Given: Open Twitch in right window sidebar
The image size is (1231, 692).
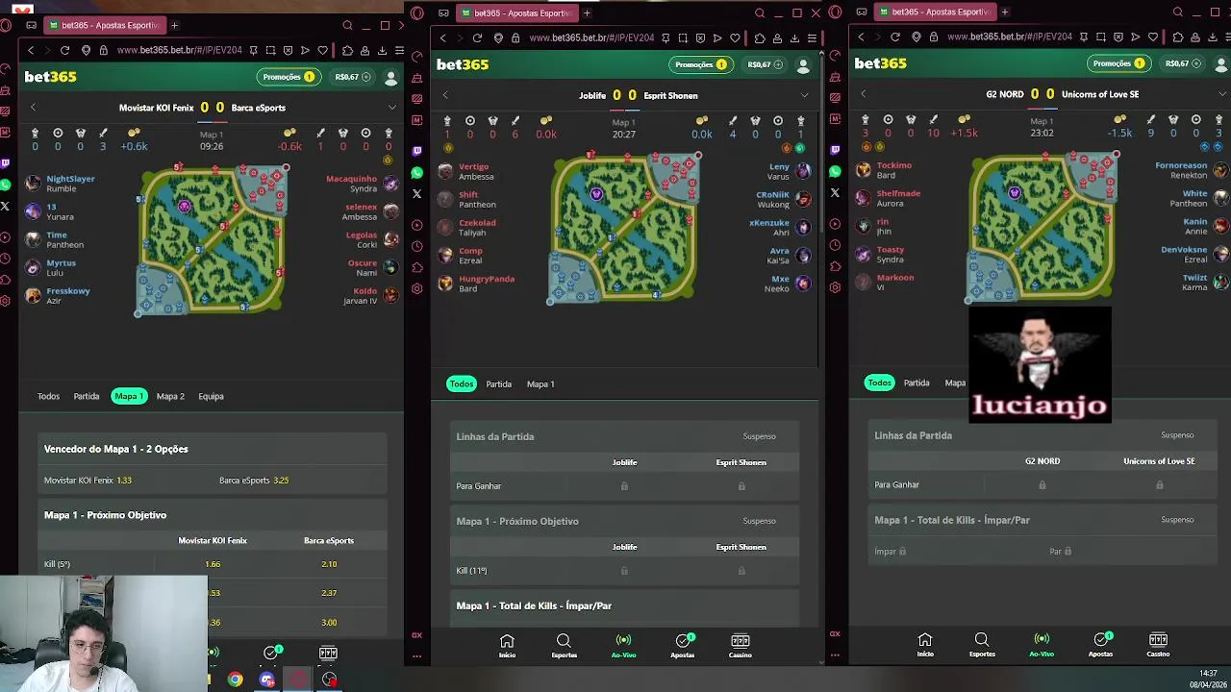Looking at the screenshot, I should (x=835, y=150).
